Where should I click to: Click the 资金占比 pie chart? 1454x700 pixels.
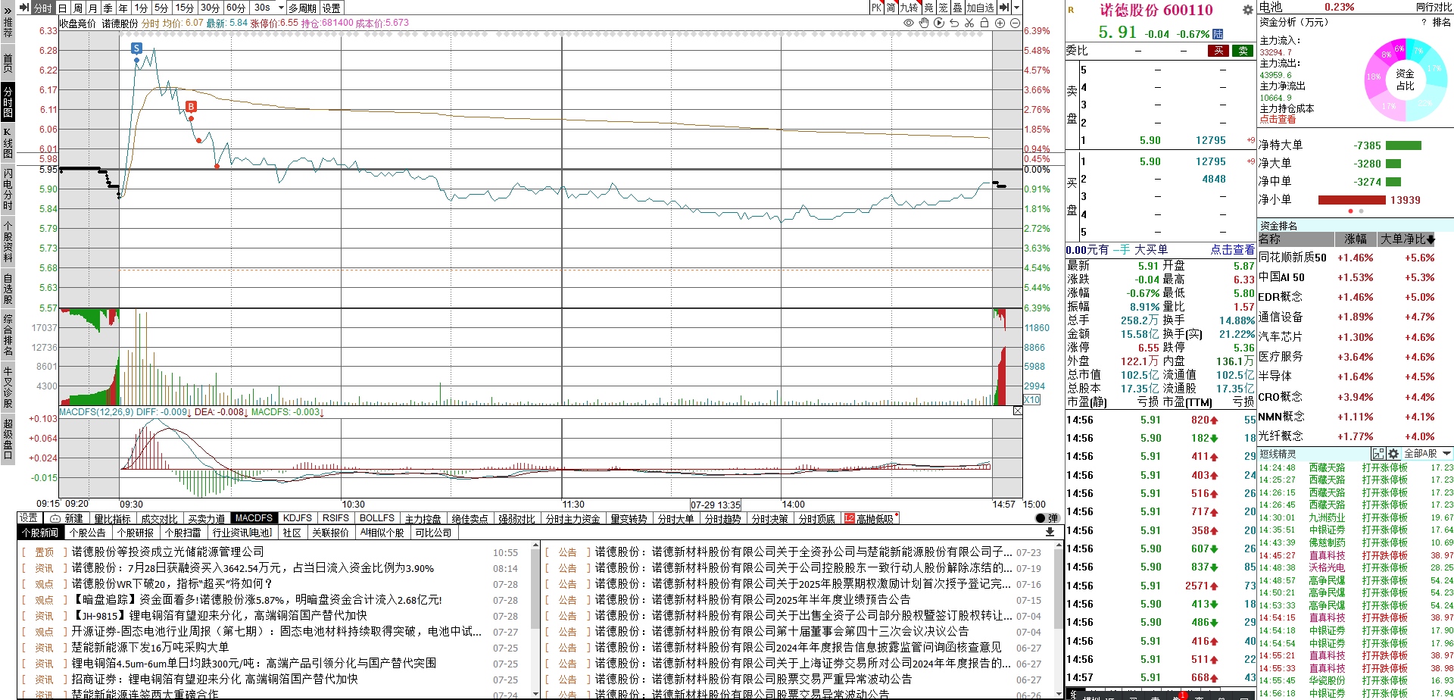(x=1405, y=80)
